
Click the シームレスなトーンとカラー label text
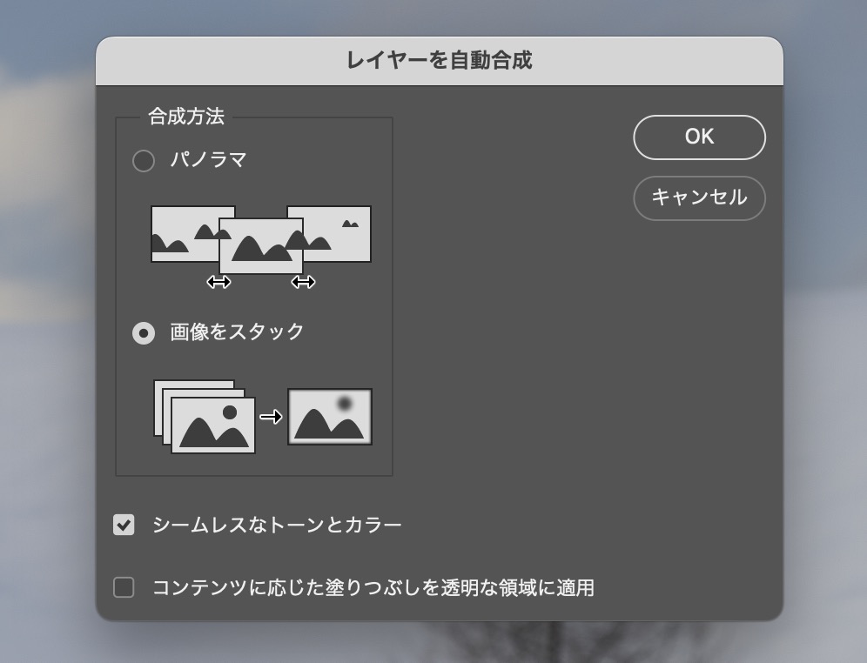tap(277, 525)
